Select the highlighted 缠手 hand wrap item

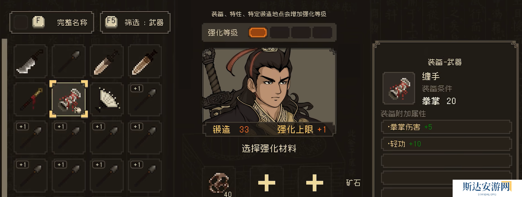(x=69, y=99)
